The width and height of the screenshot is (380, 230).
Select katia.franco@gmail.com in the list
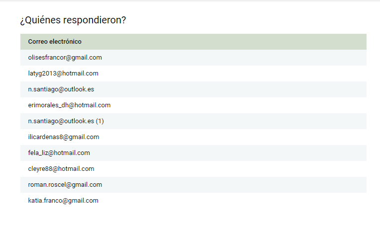(63, 201)
